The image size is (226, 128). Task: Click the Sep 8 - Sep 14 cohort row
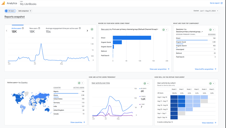(x=186, y=117)
